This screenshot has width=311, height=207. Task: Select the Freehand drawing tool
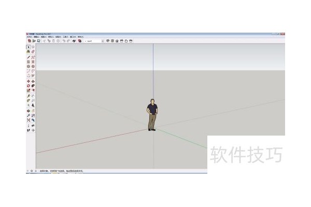click(x=33, y=57)
